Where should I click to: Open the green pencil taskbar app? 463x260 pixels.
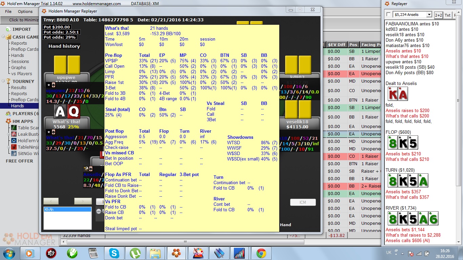[x=72, y=253]
